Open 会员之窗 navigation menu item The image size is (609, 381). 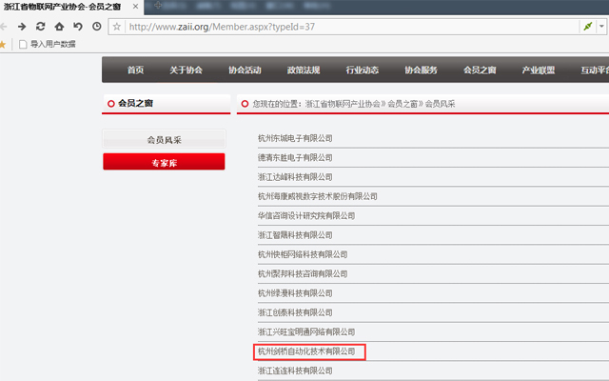480,70
